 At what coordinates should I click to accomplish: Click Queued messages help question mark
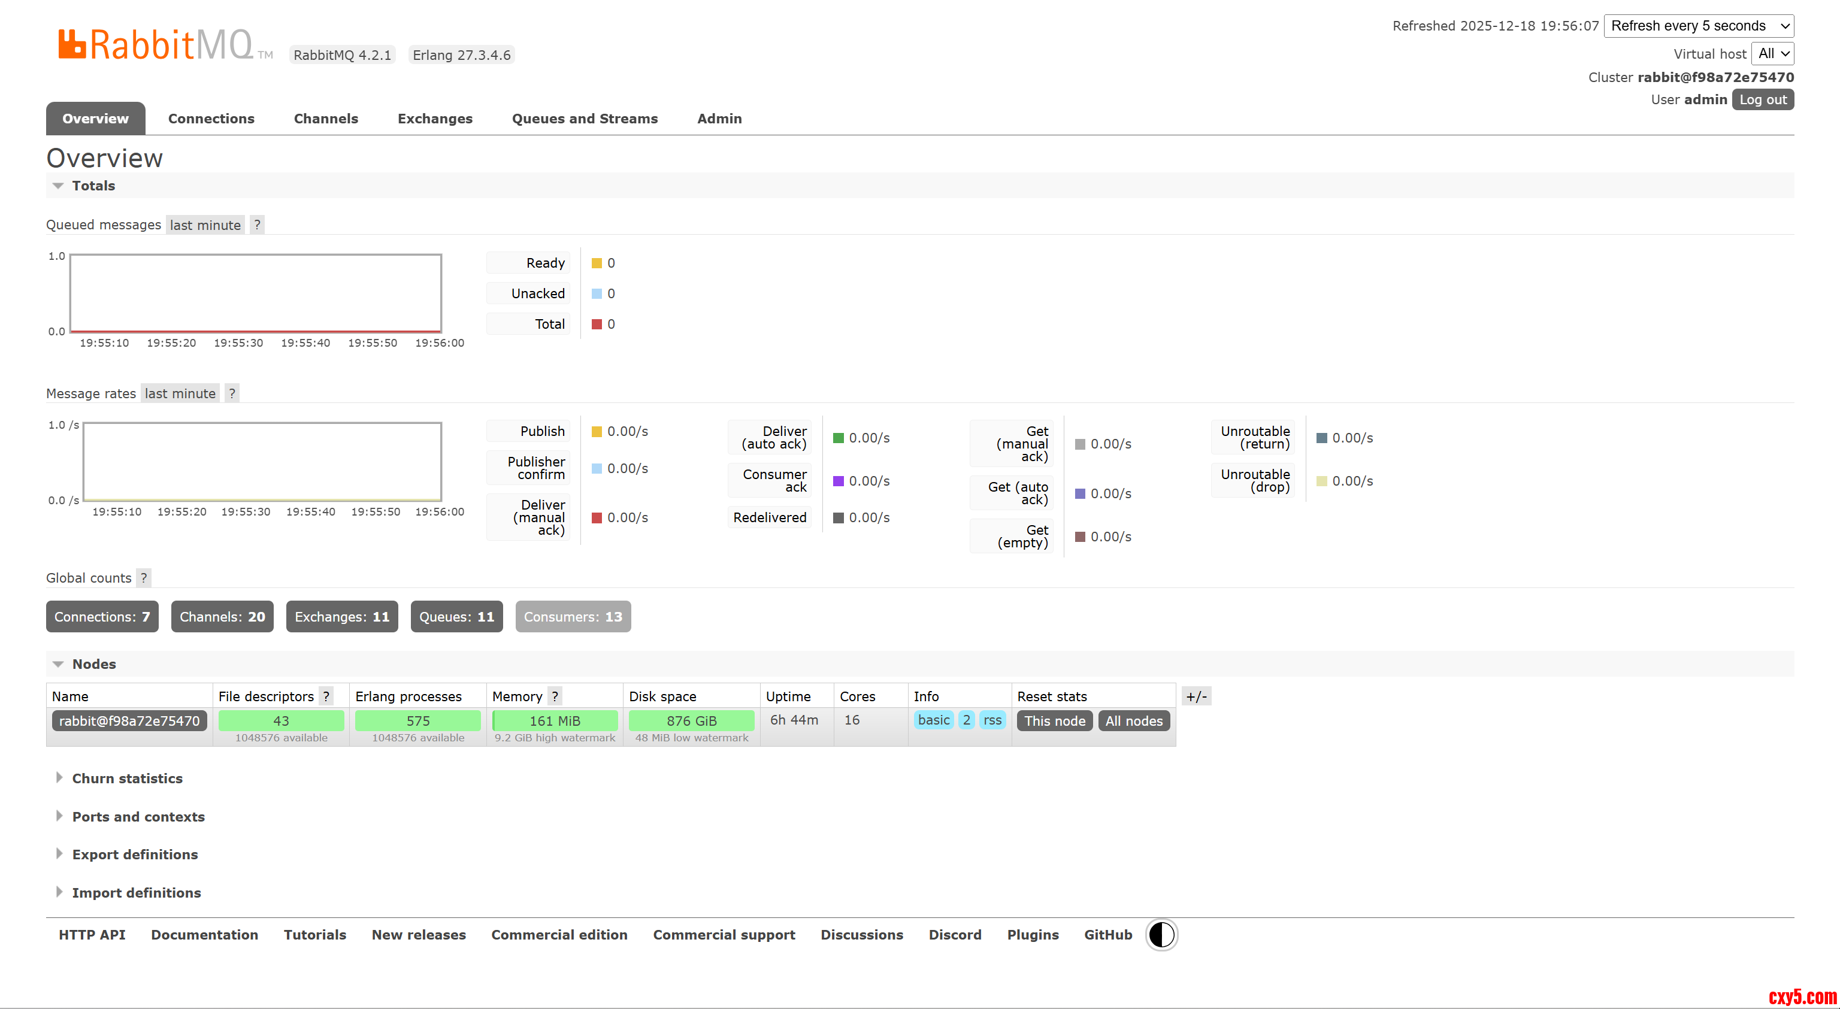click(257, 225)
